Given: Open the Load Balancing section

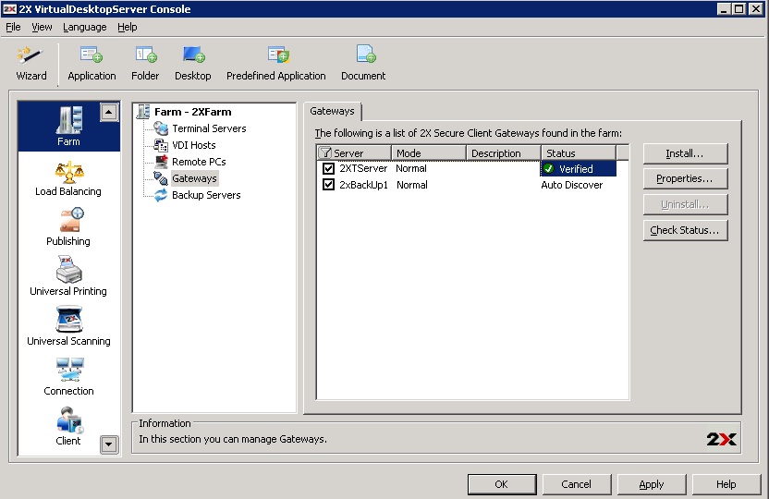Looking at the screenshot, I should tap(68, 179).
